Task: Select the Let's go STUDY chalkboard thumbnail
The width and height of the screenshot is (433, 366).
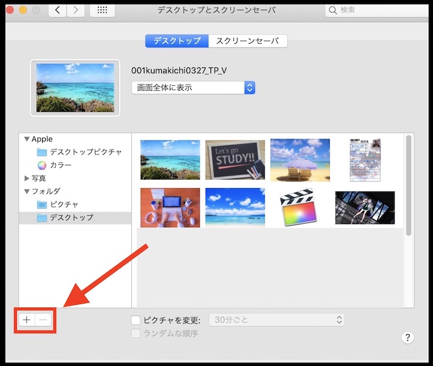Action: point(235,160)
